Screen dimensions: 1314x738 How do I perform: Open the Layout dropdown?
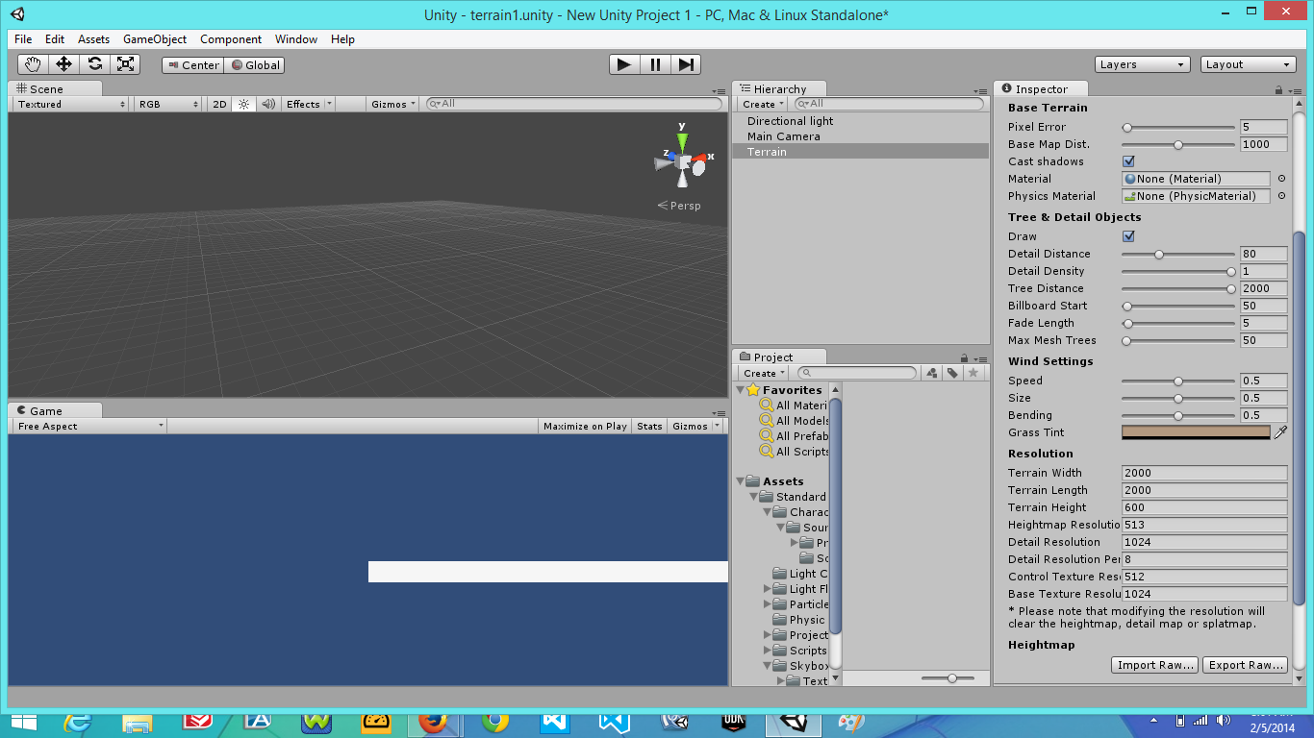tap(1249, 64)
